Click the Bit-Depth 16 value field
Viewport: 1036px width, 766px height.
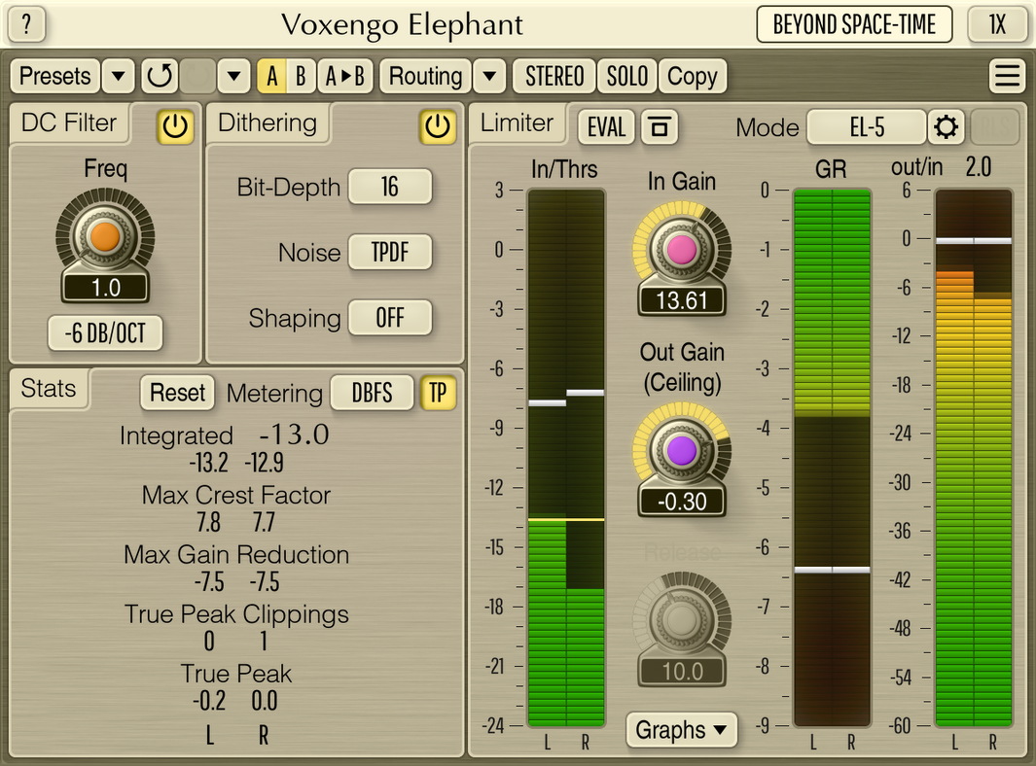[x=390, y=188]
